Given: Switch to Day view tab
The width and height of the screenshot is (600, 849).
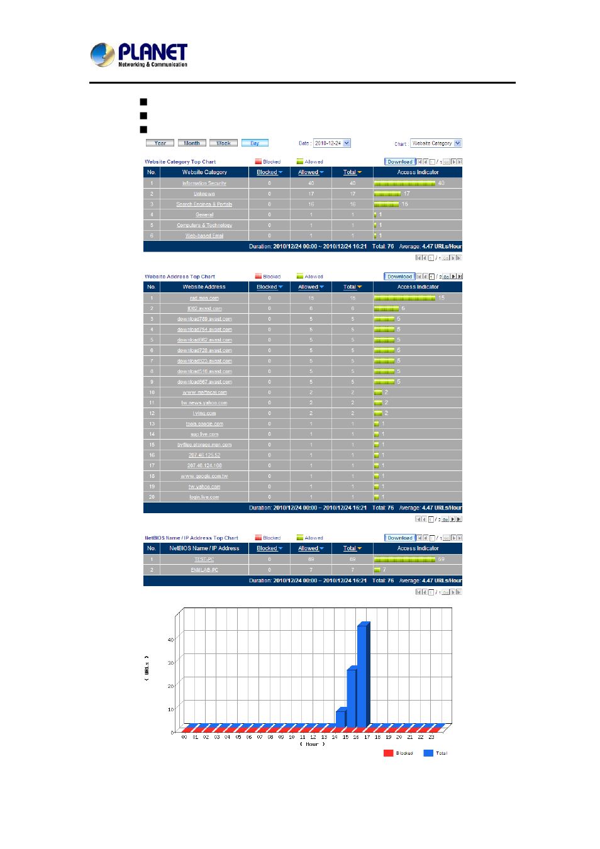Looking at the screenshot, I should coord(255,143).
